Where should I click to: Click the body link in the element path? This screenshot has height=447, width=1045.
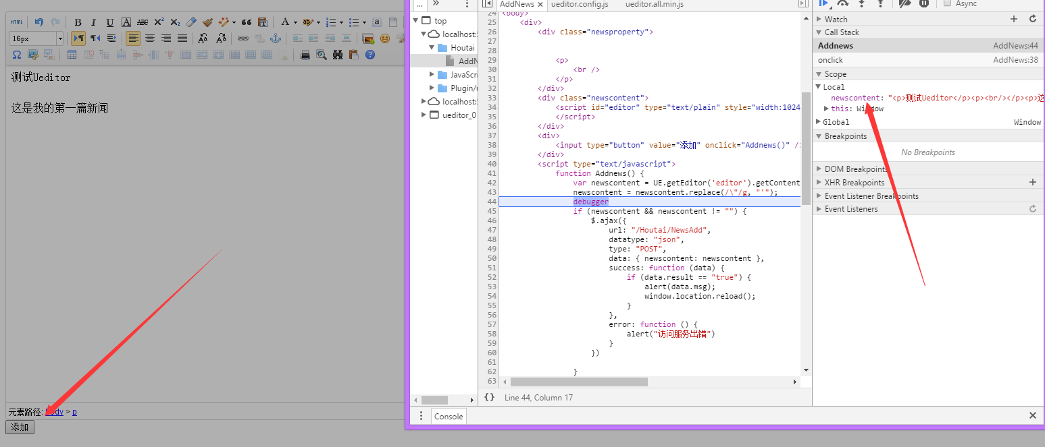53,411
